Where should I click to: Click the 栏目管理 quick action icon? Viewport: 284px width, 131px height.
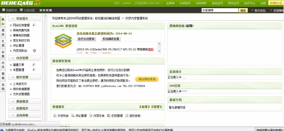(109, 115)
